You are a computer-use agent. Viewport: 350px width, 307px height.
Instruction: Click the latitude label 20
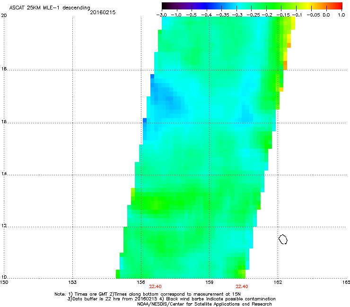(4, 16)
